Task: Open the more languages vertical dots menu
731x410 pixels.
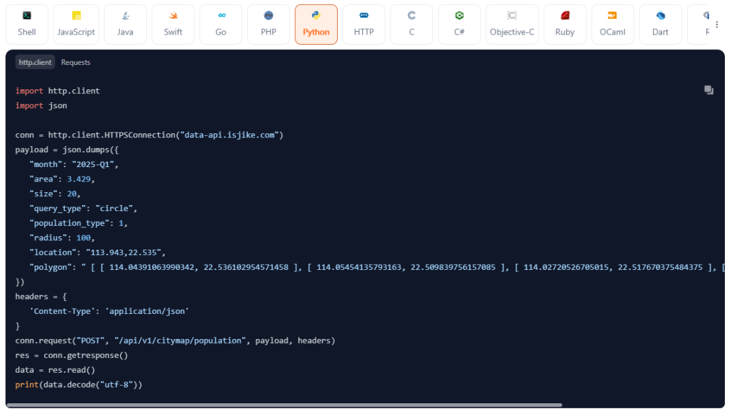Action: click(717, 24)
